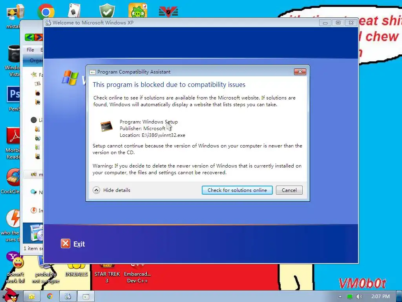Switch to Windows XP setup taskbar button
The image size is (402, 302).
(68, 296)
